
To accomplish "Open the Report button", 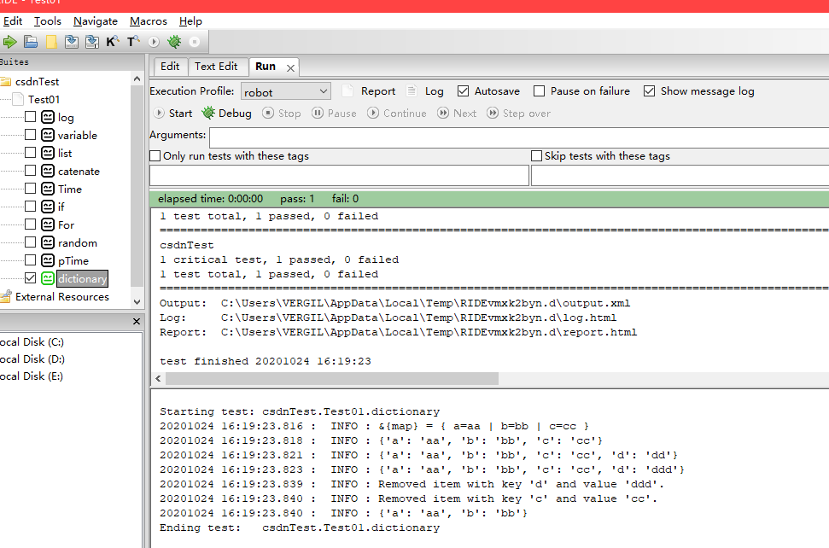I will pos(369,90).
